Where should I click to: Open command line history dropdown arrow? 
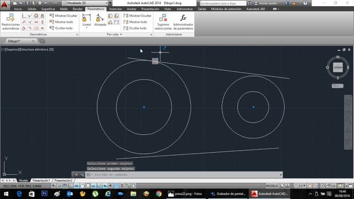[x=280, y=175]
